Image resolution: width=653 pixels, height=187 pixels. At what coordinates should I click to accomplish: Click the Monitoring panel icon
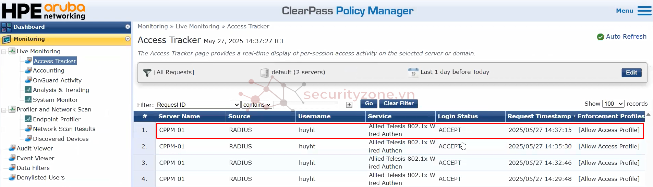7,39
